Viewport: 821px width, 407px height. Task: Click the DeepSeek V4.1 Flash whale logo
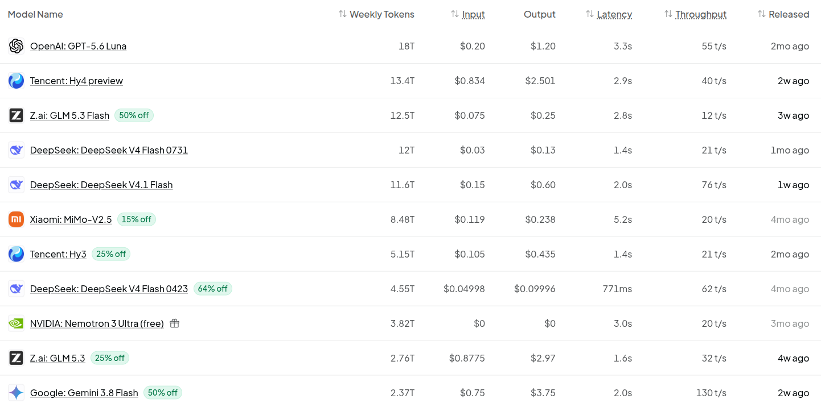pos(16,185)
